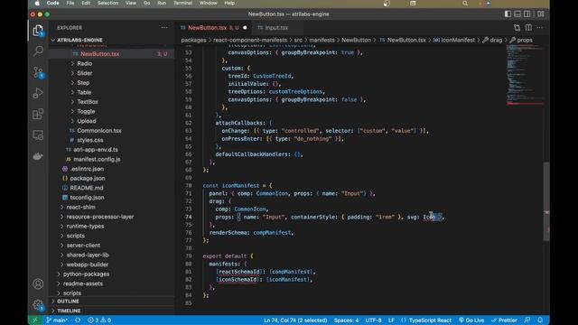Viewport: 578px width, 325px height.
Task: Open the errors and warnings indicator
Action: [99, 320]
